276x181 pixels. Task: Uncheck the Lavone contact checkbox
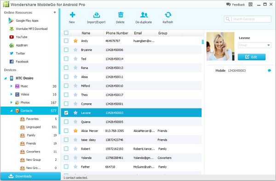point(66,113)
